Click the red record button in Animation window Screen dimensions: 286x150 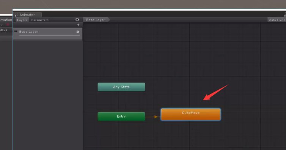click(x=8, y=24)
